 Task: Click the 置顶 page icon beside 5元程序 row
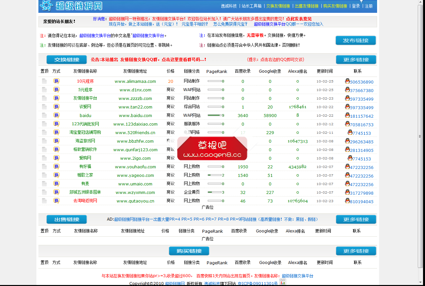pyautogui.click(x=44, y=90)
